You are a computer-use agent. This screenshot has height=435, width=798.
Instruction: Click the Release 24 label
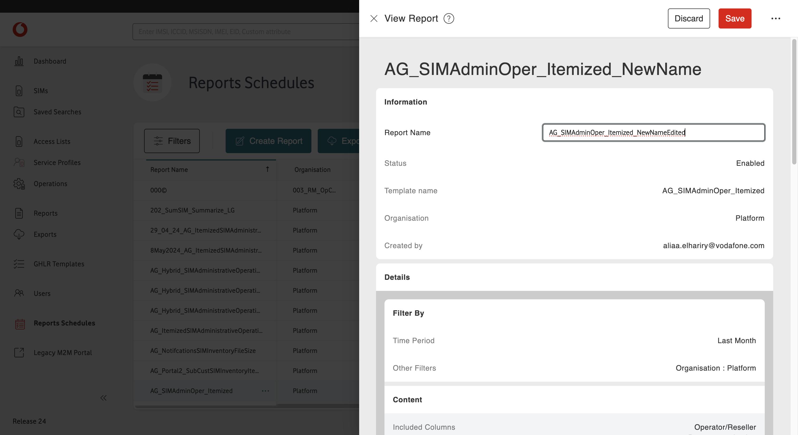(29, 421)
